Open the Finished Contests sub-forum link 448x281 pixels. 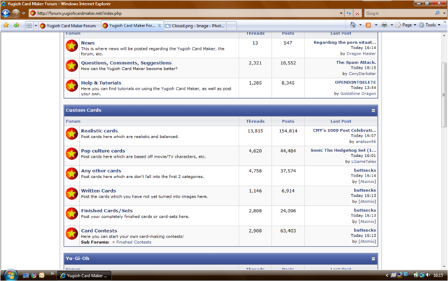[x=133, y=242]
